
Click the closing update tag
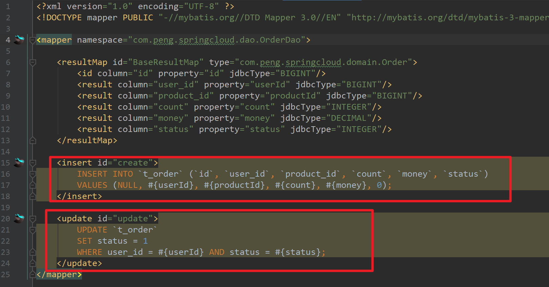click(79, 263)
